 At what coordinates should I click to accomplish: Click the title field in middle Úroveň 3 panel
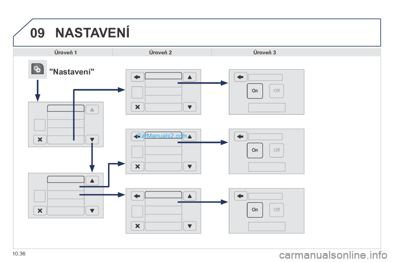pos(266,137)
